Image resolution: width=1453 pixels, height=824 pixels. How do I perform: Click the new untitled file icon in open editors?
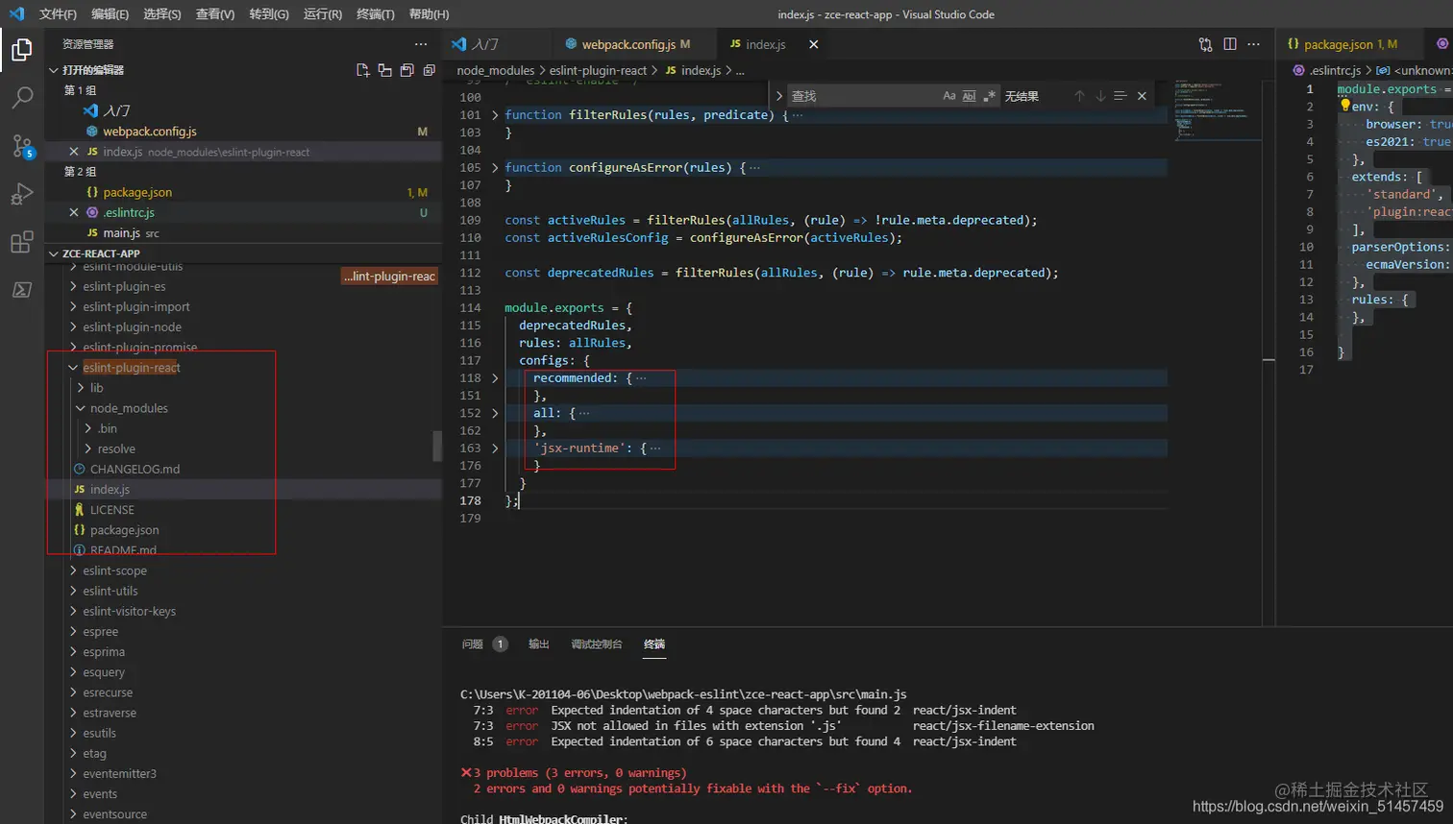(x=362, y=70)
